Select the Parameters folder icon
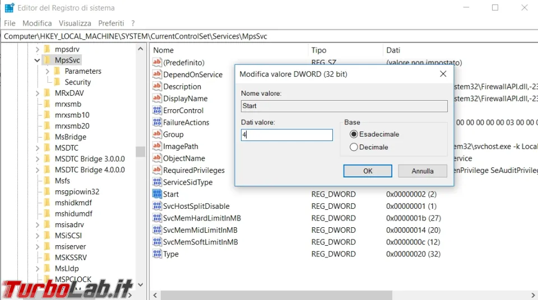This screenshot has width=538, height=300. coord(57,71)
